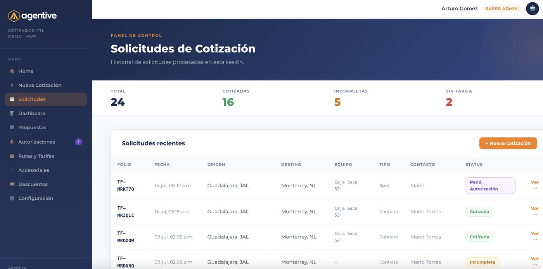Click date 14-jul, 09:32 a.m.
Image resolution: width=543 pixels, height=269 pixels.
point(173,185)
